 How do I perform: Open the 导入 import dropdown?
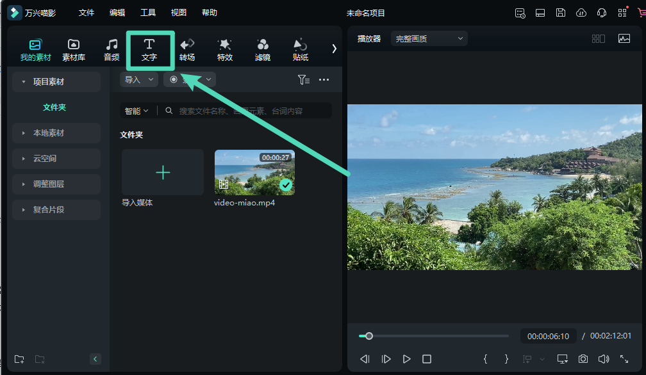point(139,79)
